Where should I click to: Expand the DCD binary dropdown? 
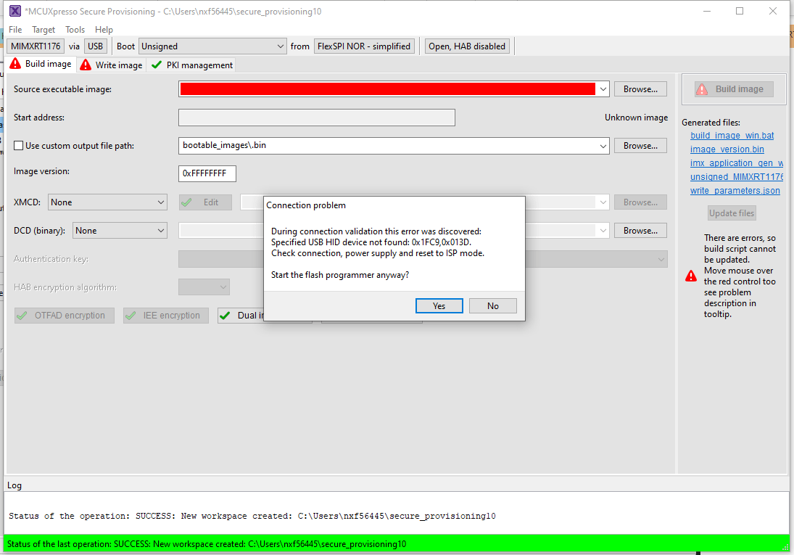119,230
